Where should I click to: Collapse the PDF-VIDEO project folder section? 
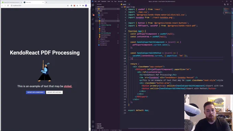click(108, 11)
